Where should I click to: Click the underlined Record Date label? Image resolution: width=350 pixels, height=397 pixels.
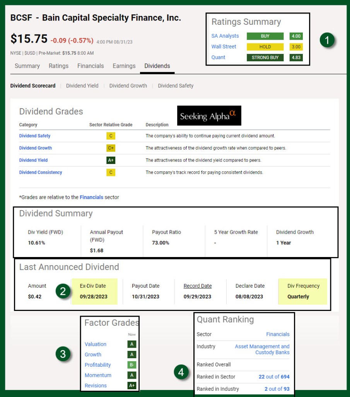pos(198,286)
